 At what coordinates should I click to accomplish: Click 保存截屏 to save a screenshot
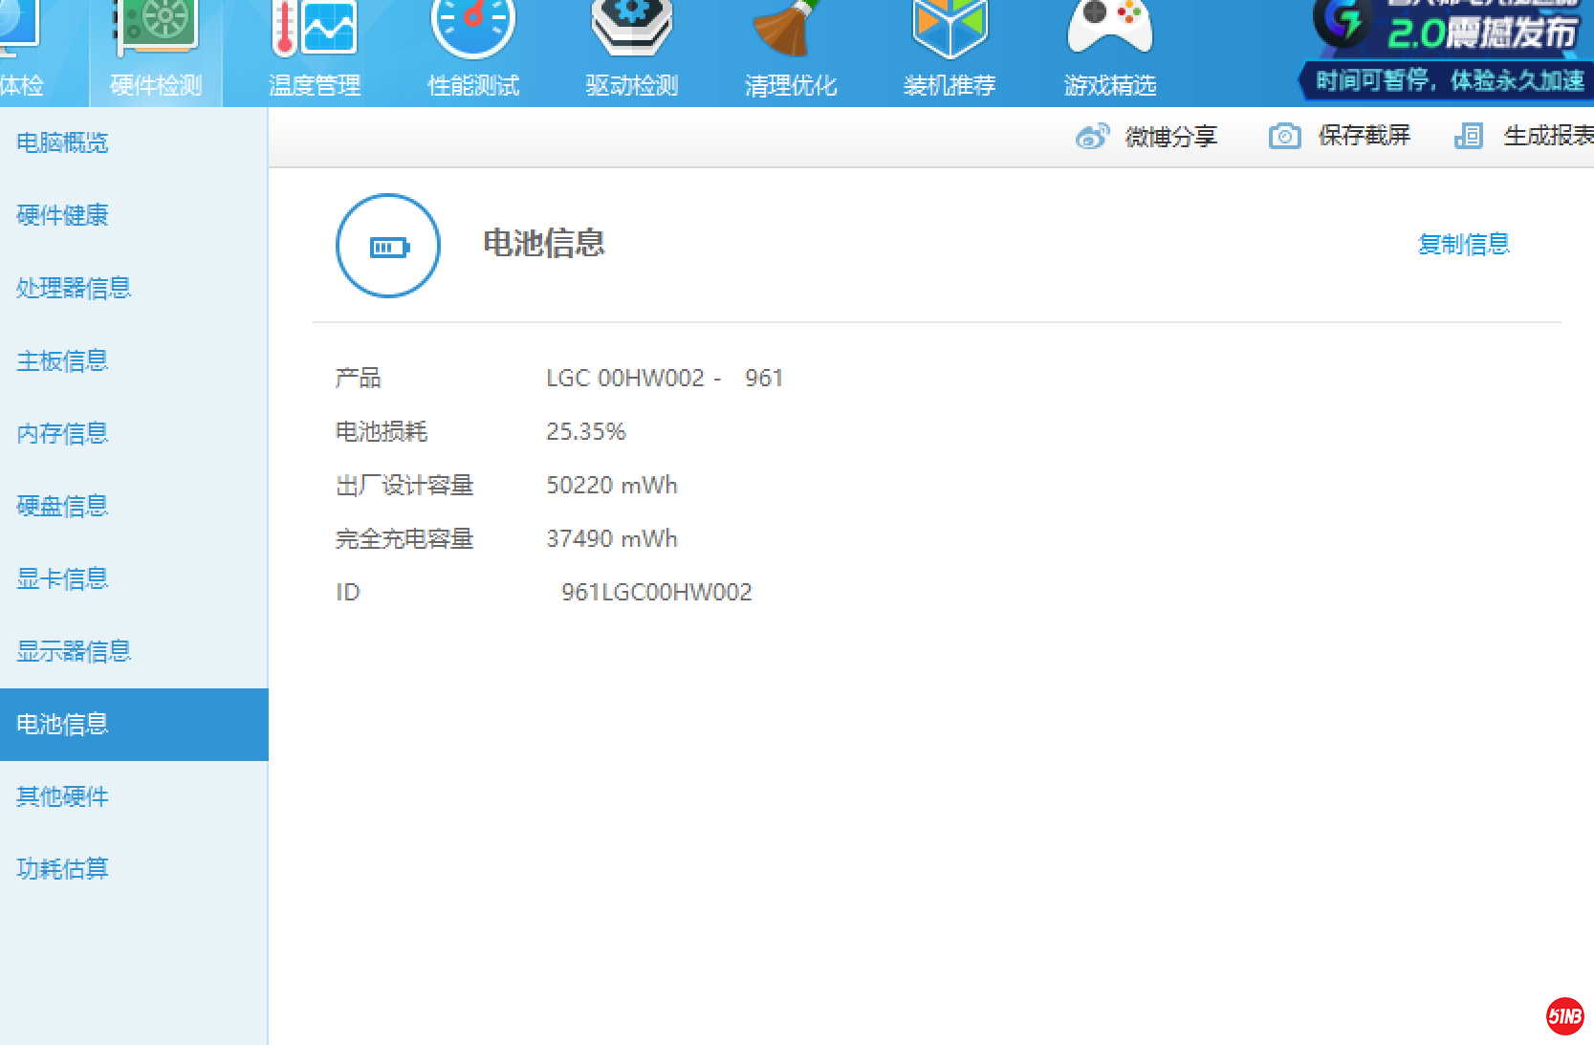tap(1340, 137)
